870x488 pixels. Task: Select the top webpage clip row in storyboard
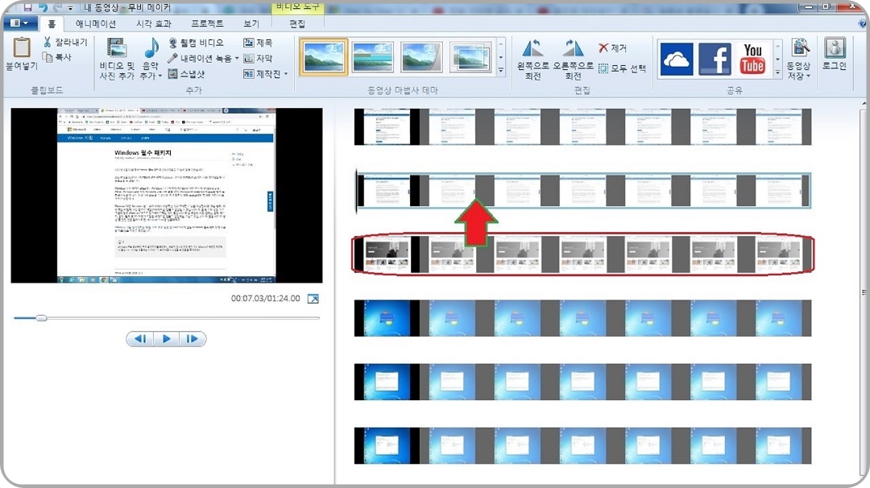click(x=582, y=127)
